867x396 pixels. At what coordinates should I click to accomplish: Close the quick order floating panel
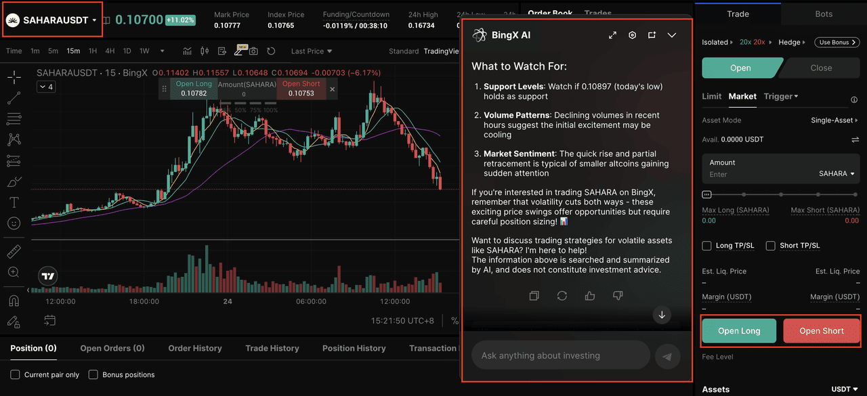click(x=332, y=89)
